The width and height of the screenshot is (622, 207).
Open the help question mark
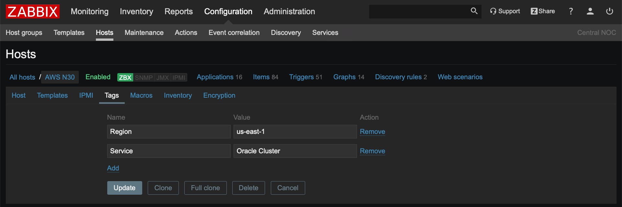tap(571, 11)
